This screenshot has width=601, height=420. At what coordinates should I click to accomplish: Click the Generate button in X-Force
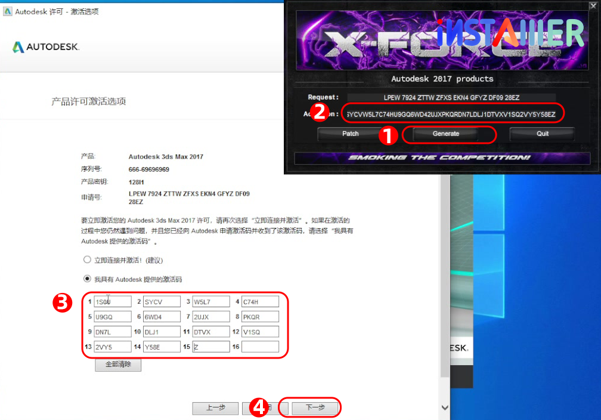point(445,134)
